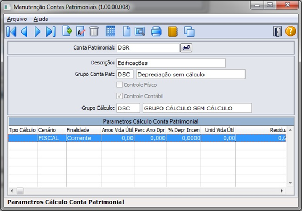Confirm Conta Patrimonial with enter arrow button
The width and height of the screenshot is (302, 211).
coord(186,47)
